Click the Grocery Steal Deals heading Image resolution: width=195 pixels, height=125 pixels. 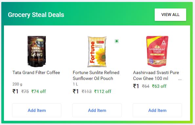point(36,15)
